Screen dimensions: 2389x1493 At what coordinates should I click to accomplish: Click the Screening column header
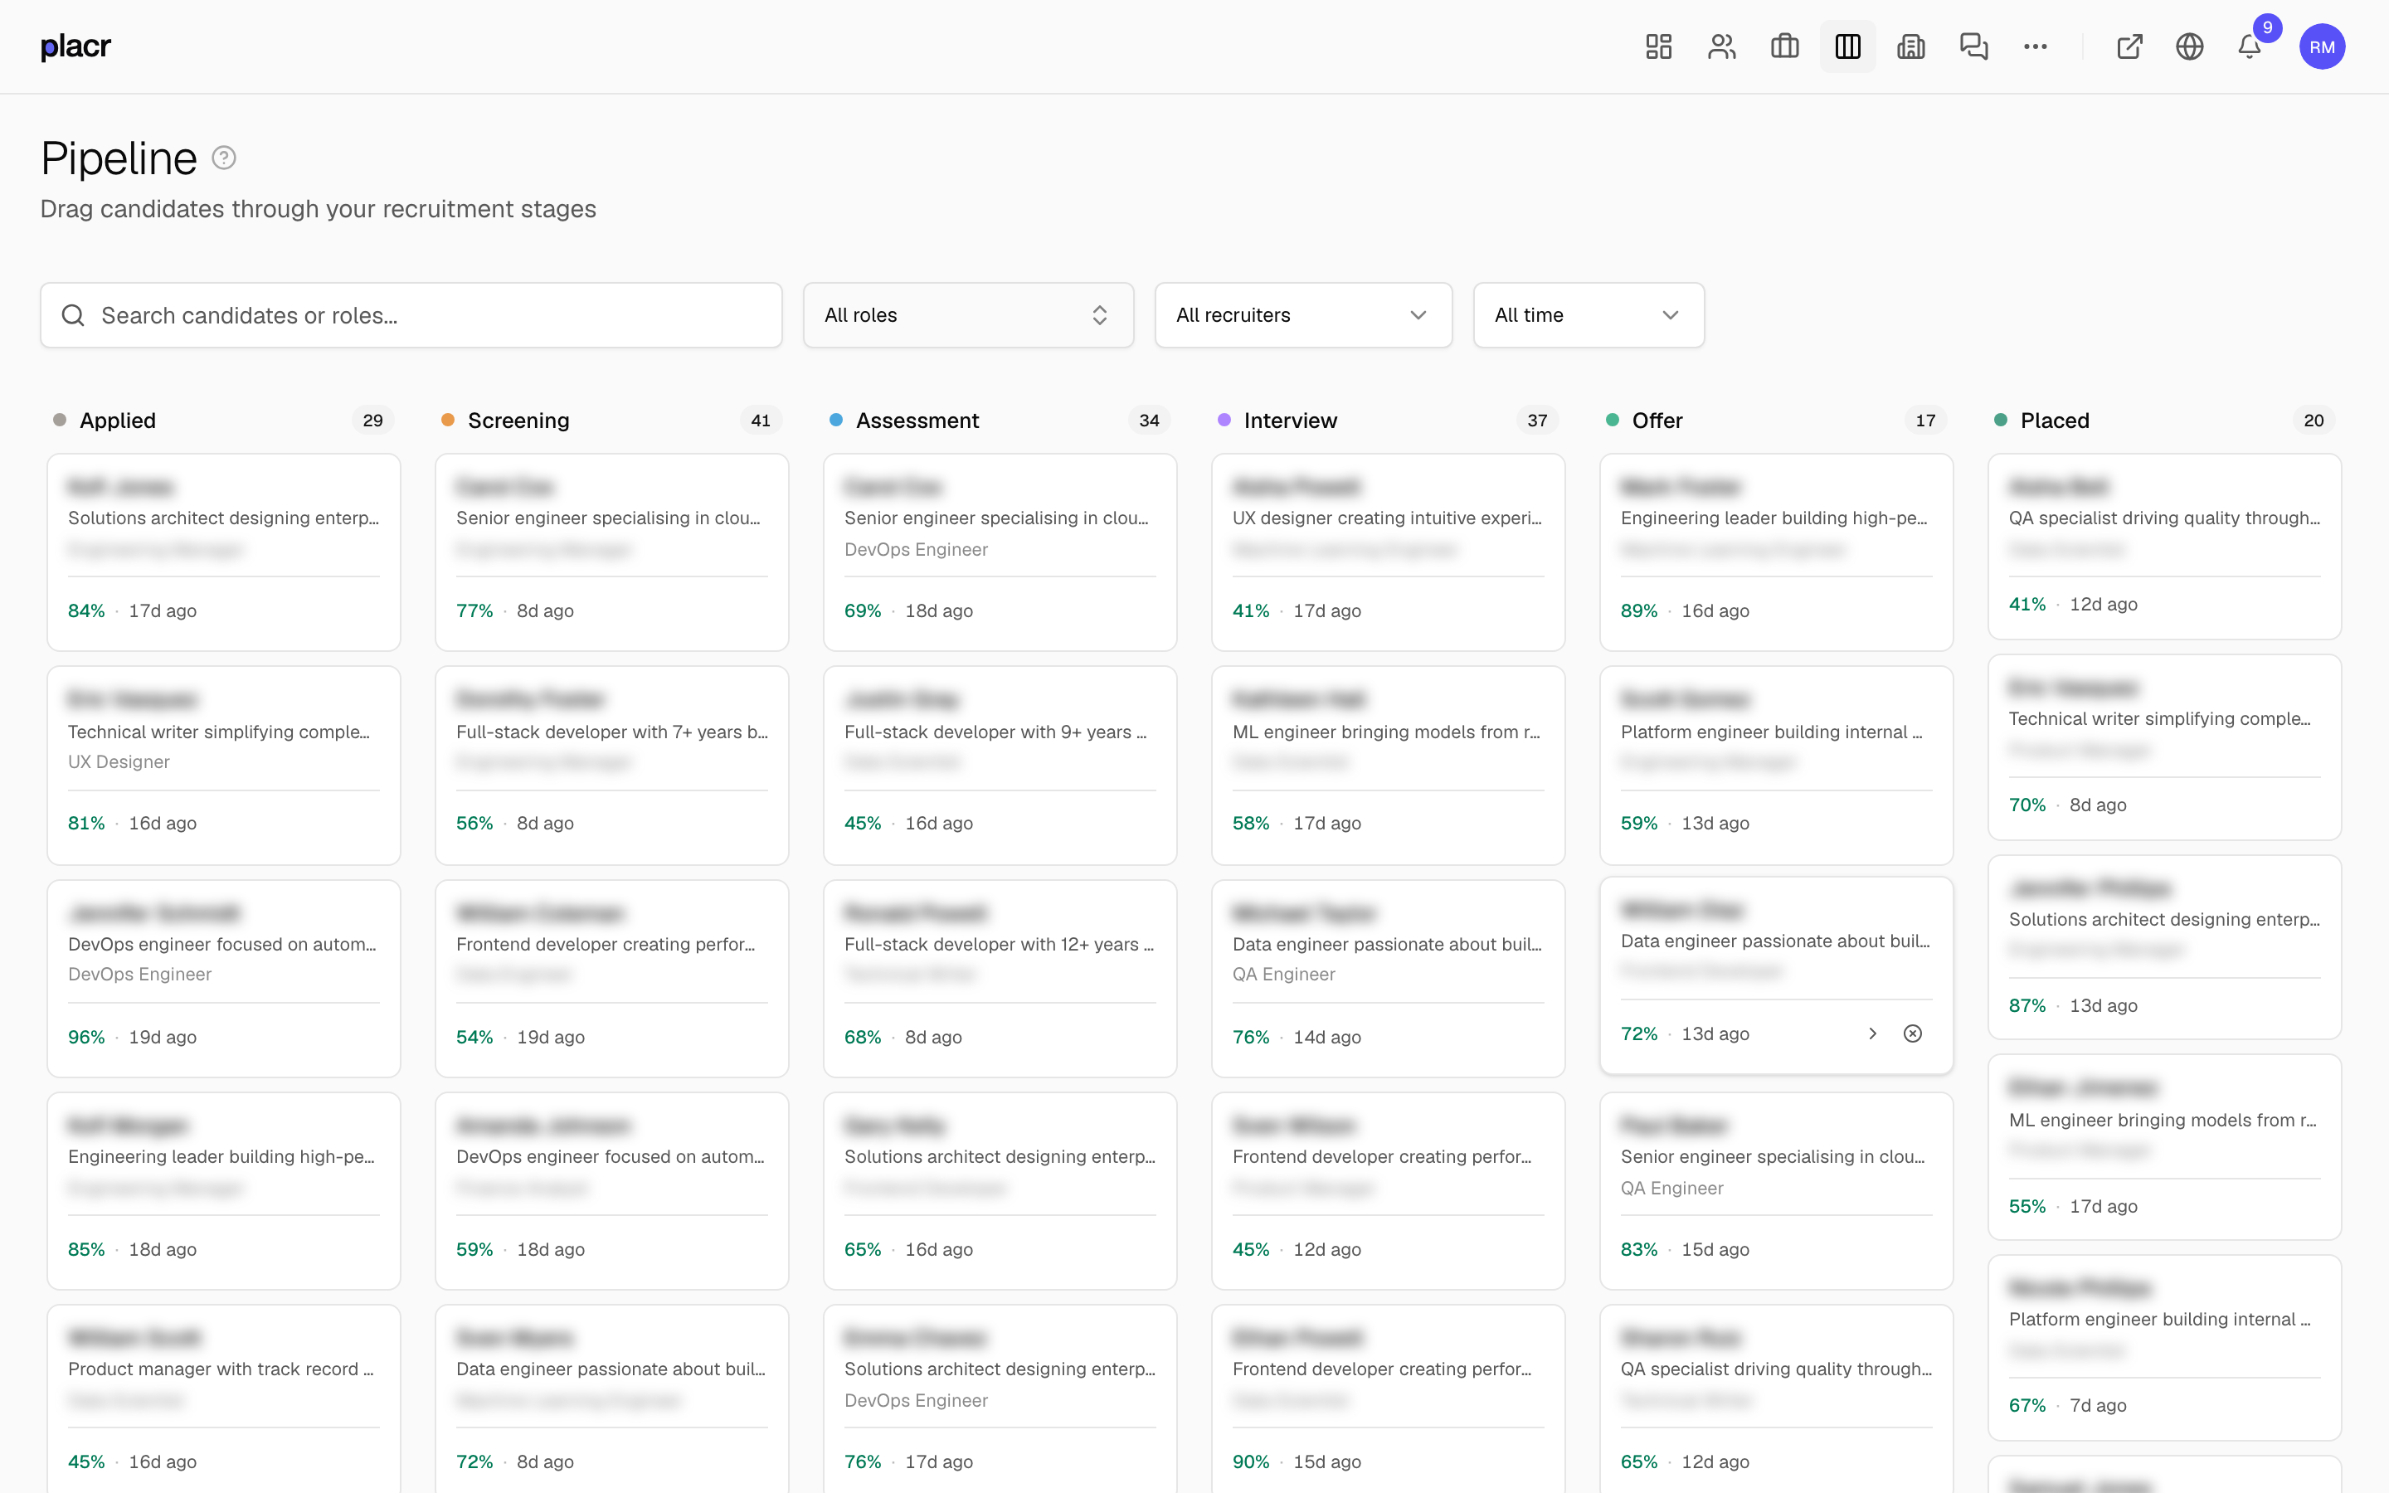[518, 421]
